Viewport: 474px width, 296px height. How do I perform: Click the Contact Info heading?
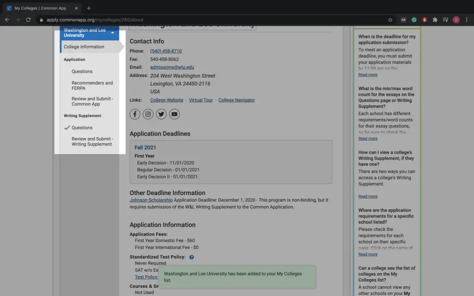[147, 41]
